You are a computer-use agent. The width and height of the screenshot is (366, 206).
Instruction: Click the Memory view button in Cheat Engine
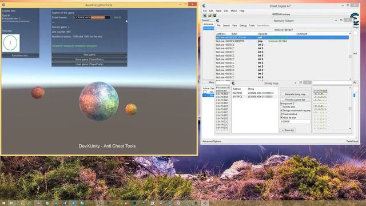pyautogui.click(x=208, y=82)
